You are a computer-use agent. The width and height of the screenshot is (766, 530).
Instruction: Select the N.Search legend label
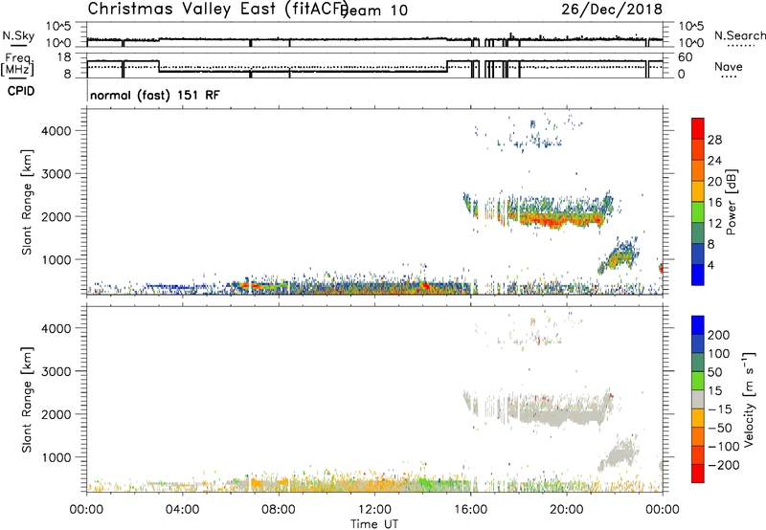click(x=740, y=35)
